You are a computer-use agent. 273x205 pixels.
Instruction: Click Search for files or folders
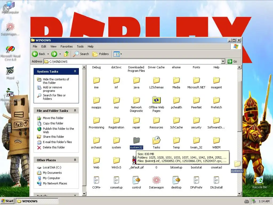coord(54,97)
